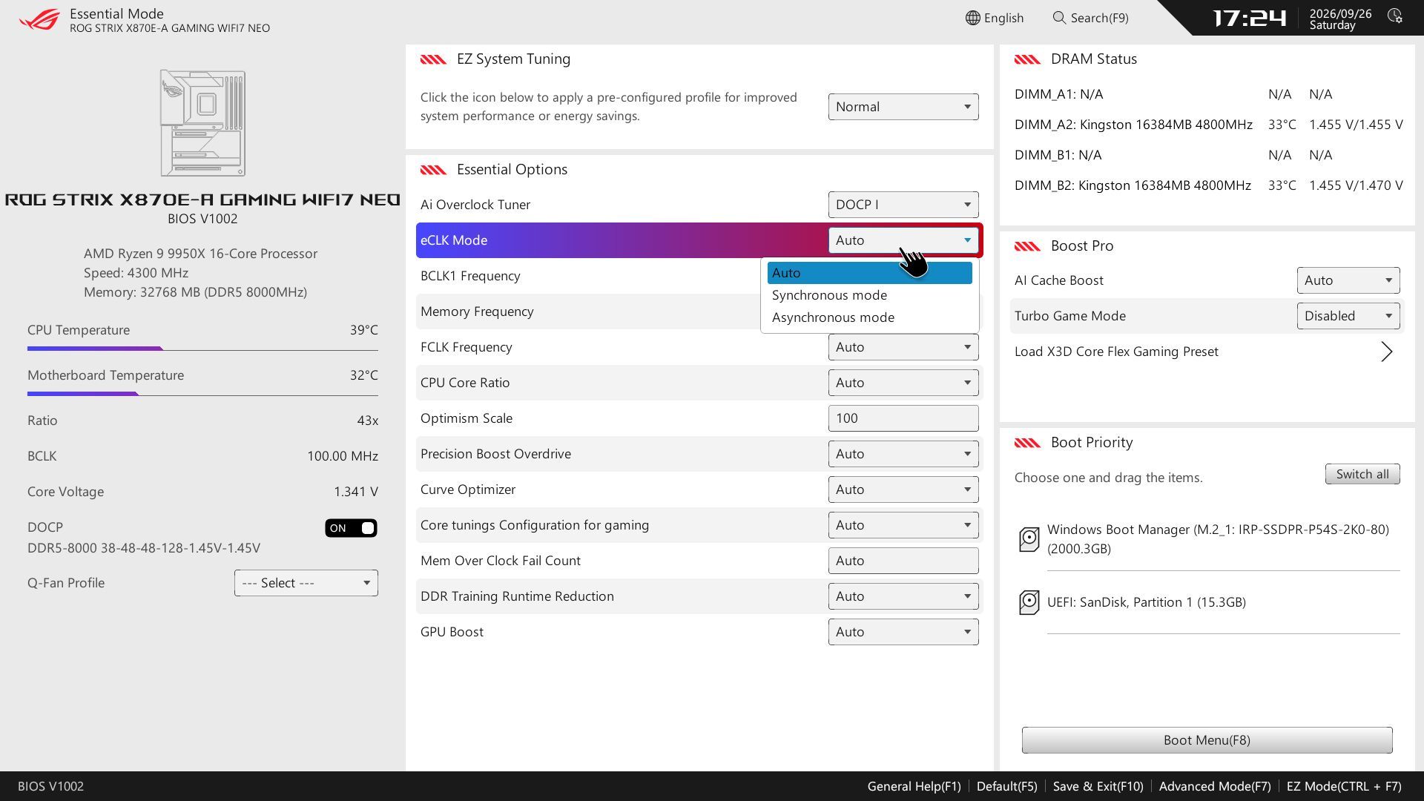Choose Synchronous mode option

coord(870,295)
